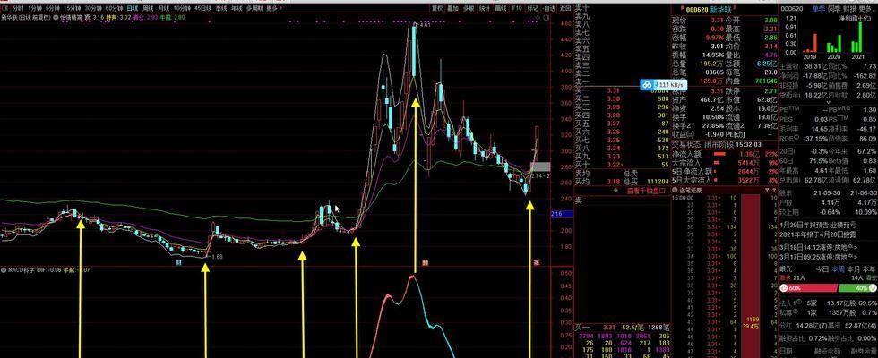
Task: Click the bearish vote icon on green bar
Action: pyautogui.click(x=873, y=288)
